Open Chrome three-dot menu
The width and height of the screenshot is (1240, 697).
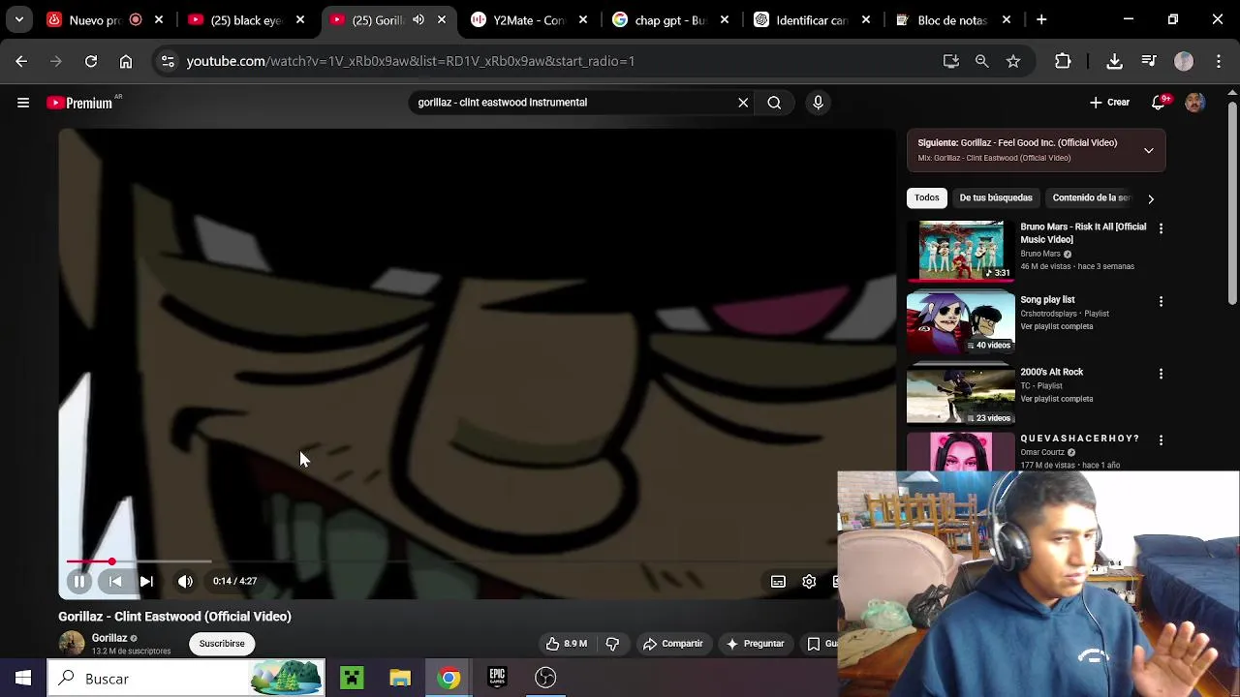click(1219, 61)
